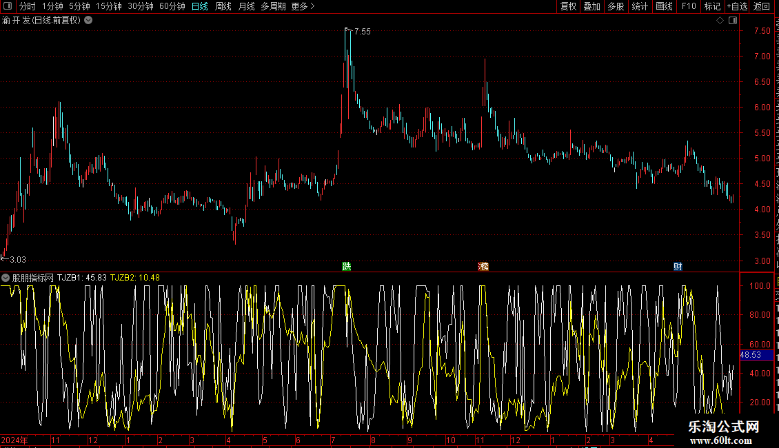The image size is (779, 448).
Task: Click the 叠加 overlay button
Action: tap(591, 6)
